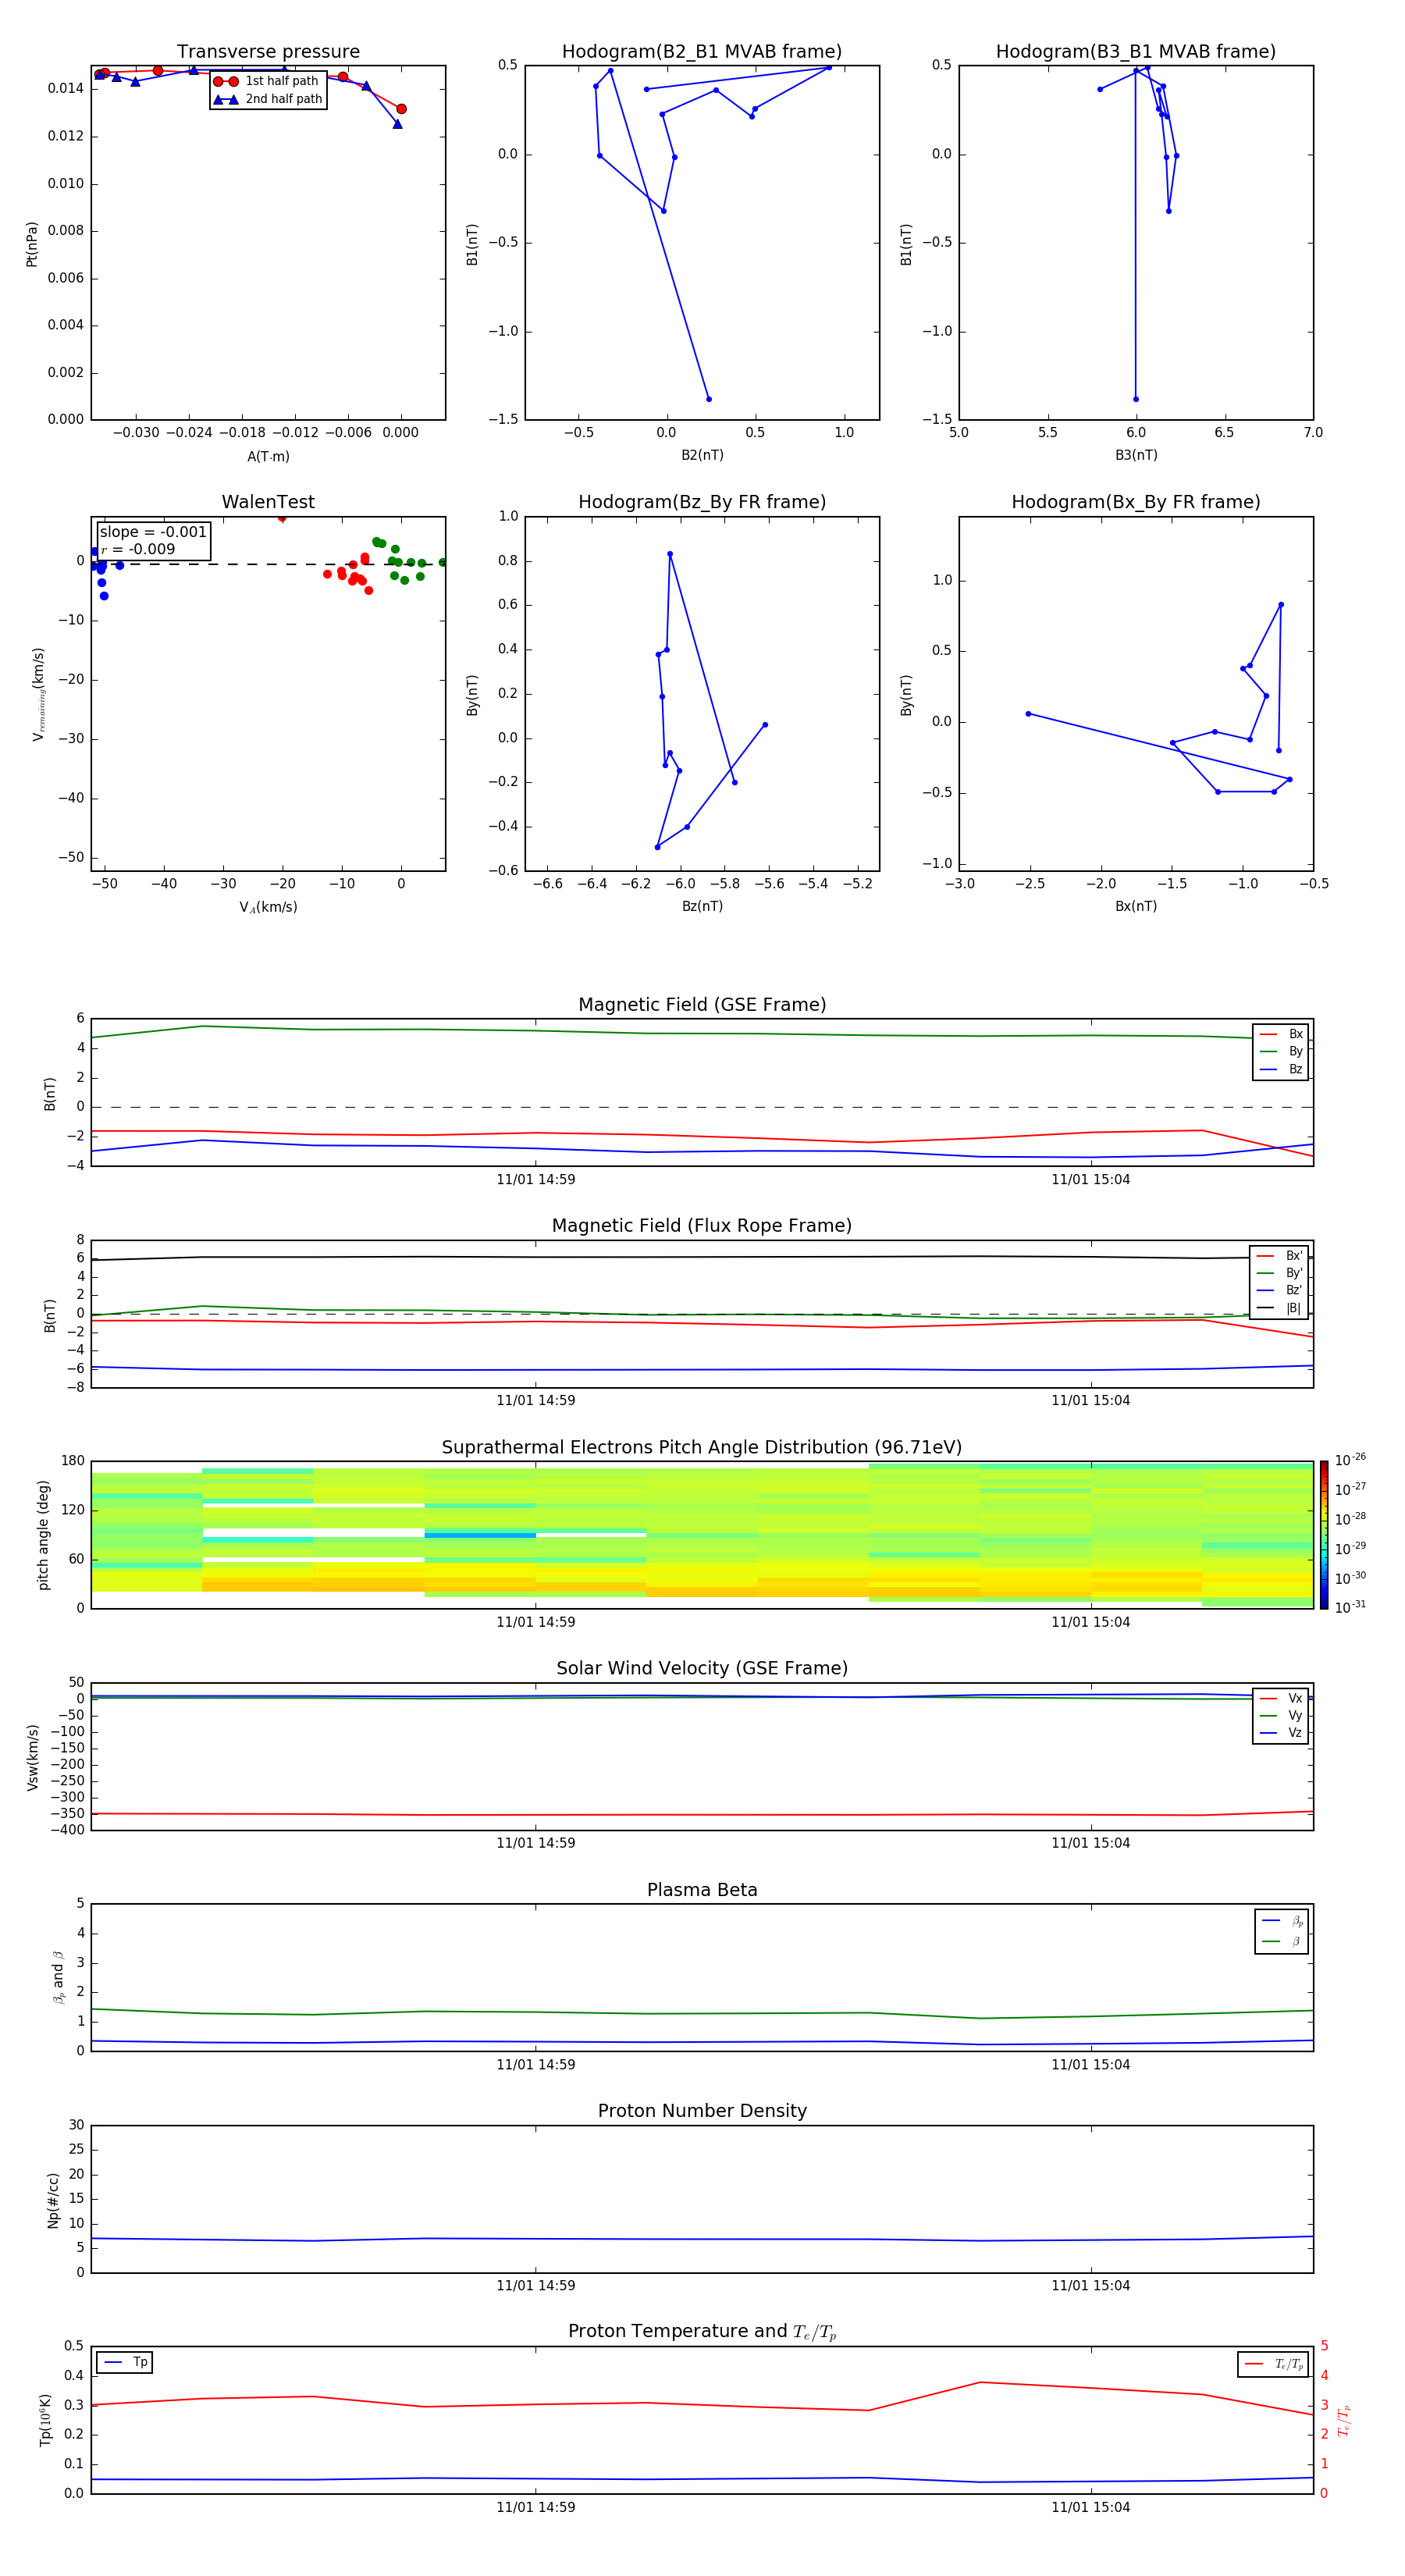Click the 'Te/Tp' legend entry
This screenshot has width=1405, height=2576.
1274,2364
